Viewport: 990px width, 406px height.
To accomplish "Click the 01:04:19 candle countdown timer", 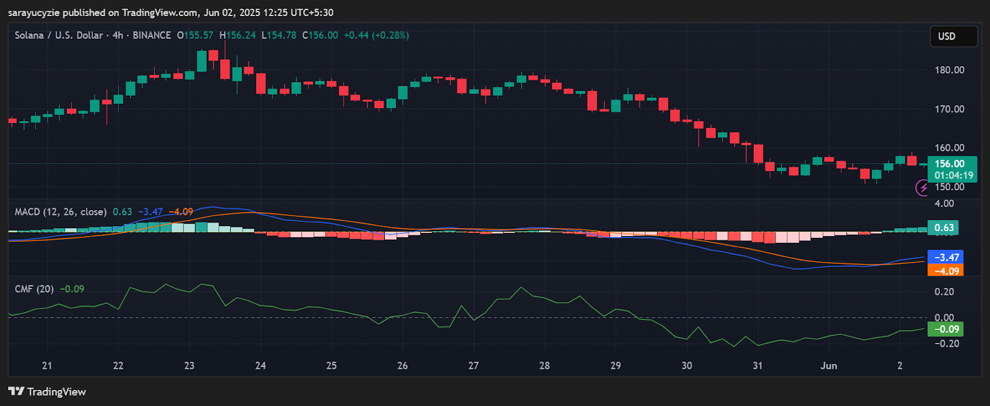I will 953,176.
